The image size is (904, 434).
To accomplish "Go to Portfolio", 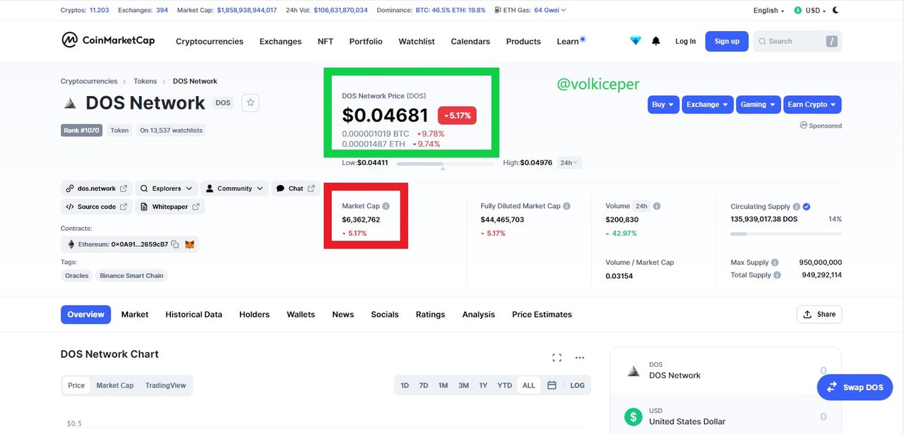I will tap(366, 42).
